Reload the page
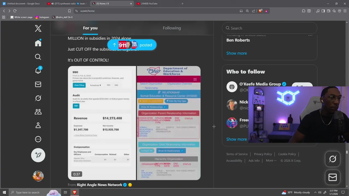 click(15, 11)
